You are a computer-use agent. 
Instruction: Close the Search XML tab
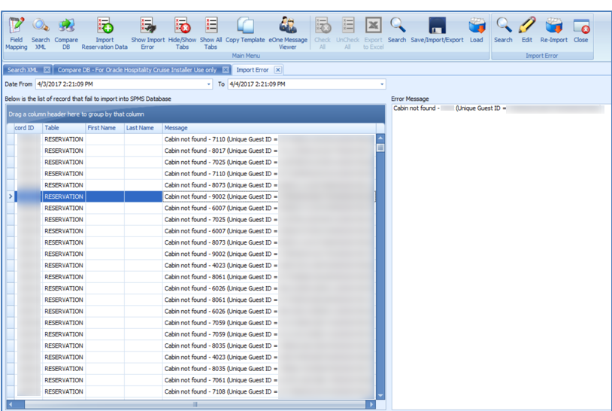47,70
